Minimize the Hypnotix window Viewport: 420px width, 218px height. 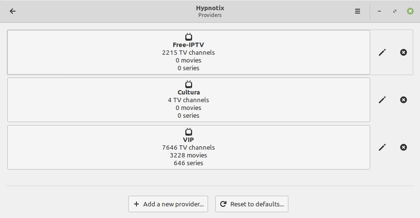tap(379, 11)
